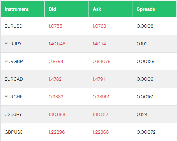Viewport: 177px width, 141px height.
Task: Open the USDJPY instrument
Action: point(13,114)
